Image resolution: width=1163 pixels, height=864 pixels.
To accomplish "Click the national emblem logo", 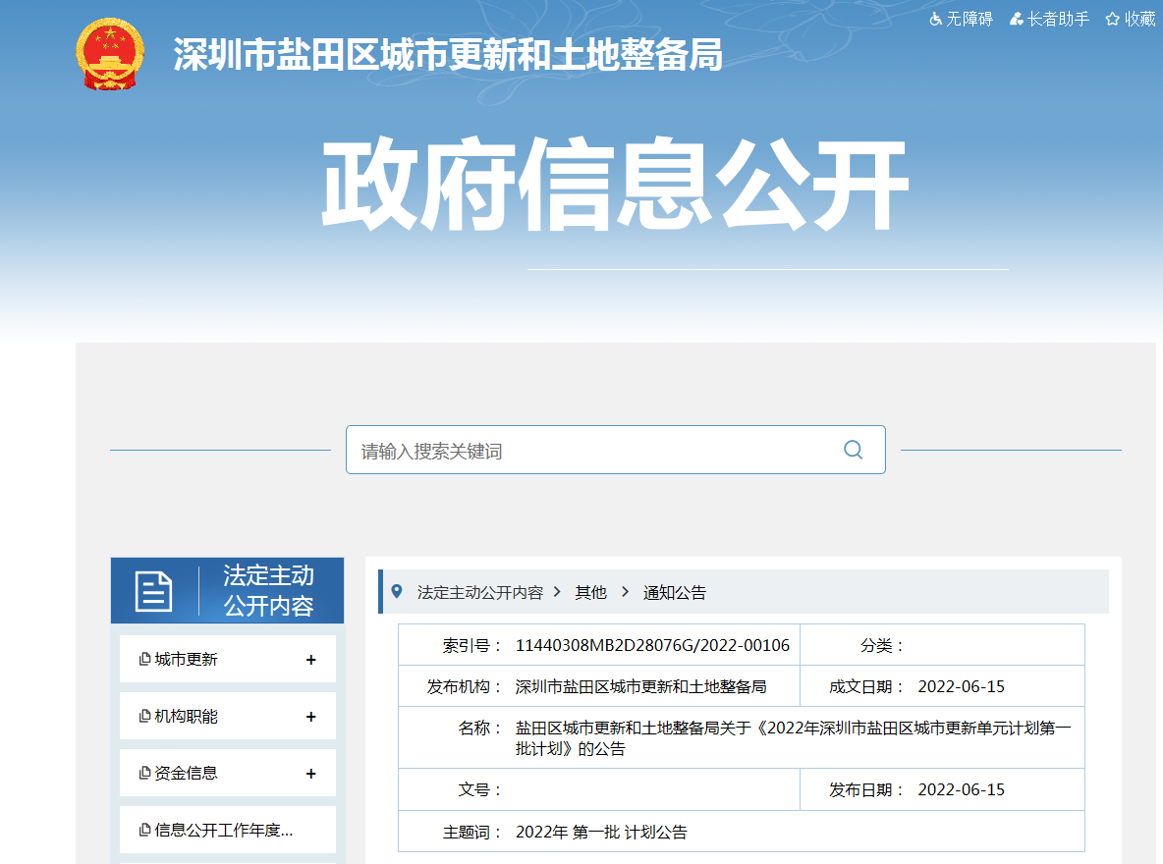I will 109,54.
